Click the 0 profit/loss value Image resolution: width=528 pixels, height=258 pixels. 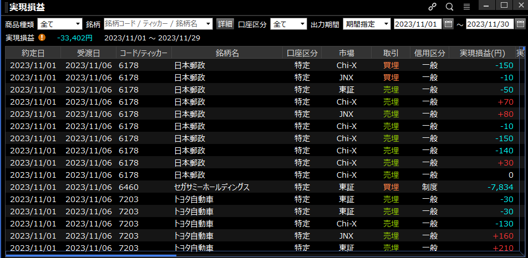[x=511, y=175]
